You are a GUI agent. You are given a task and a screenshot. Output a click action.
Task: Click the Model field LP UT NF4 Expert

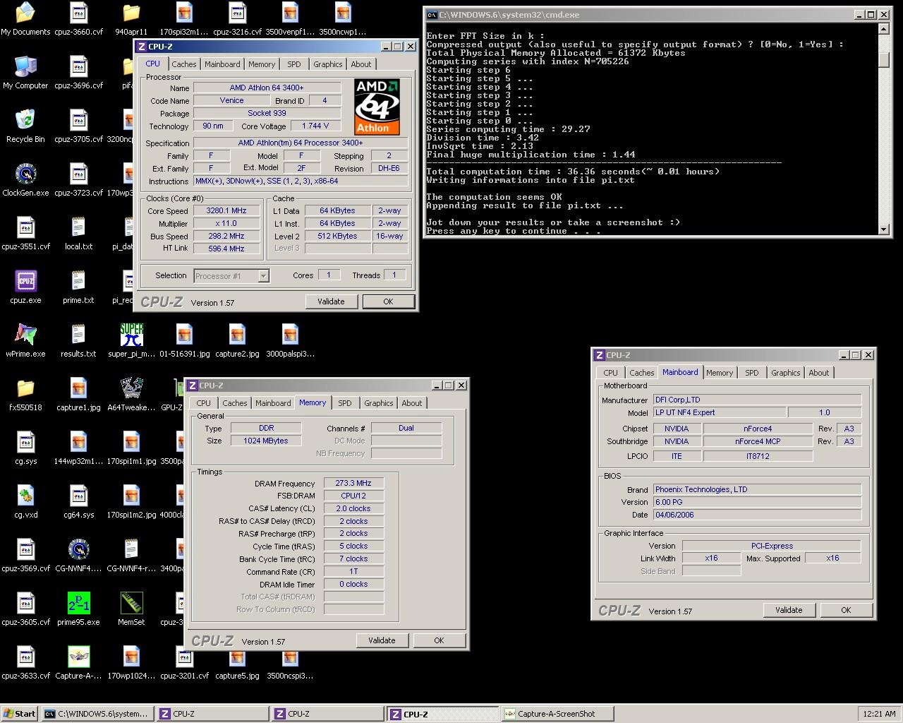(719, 412)
